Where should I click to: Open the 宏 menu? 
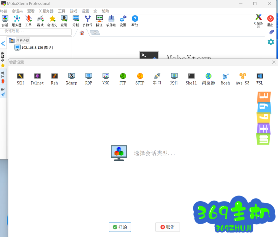pos(96,11)
